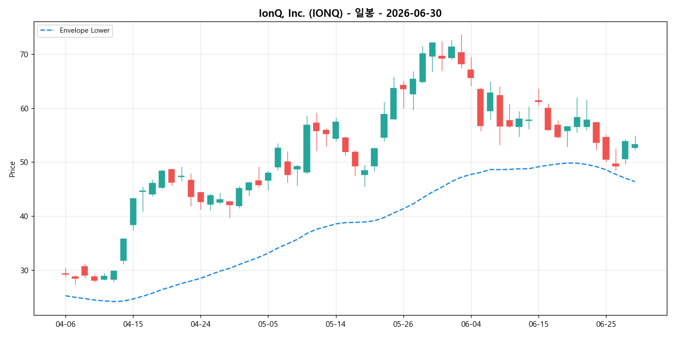The image size is (675, 337).
Task: Click the 04-06 x-axis date label
Action: (x=65, y=324)
